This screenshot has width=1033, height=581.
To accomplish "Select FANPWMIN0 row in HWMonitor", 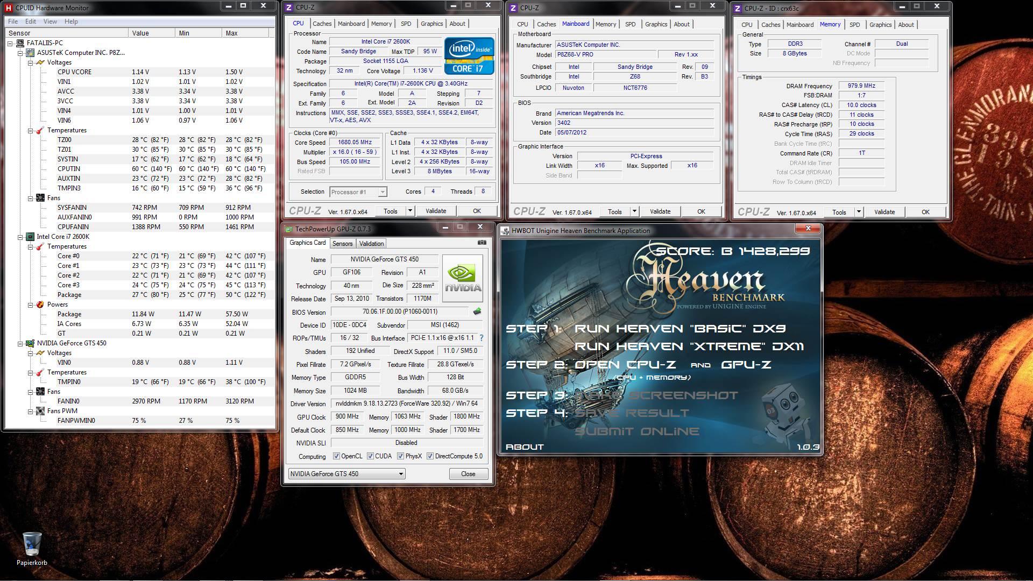I will click(x=139, y=421).
